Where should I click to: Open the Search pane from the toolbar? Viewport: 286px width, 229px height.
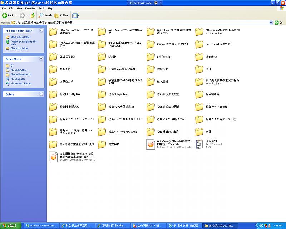pyautogui.click(x=45, y=15)
